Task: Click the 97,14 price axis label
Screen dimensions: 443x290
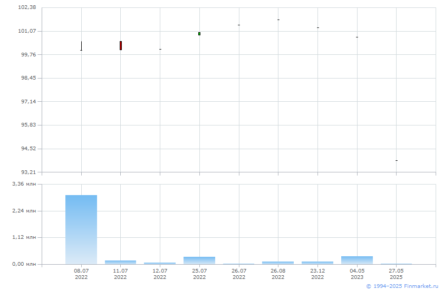Action: tap(28, 101)
